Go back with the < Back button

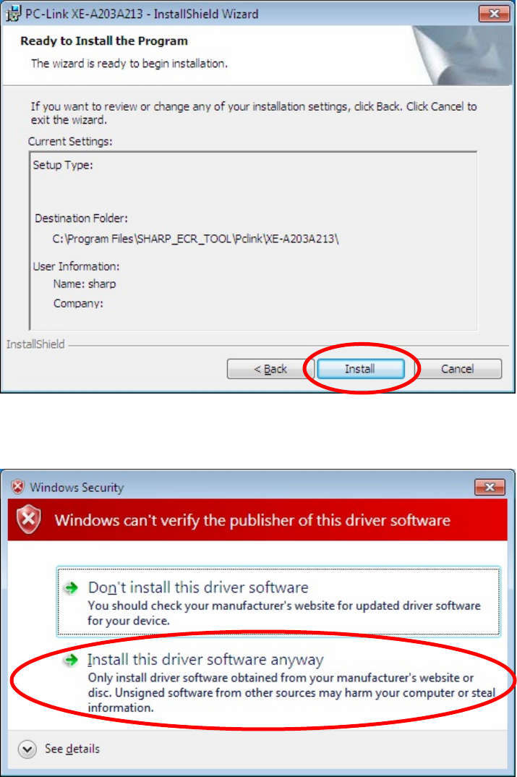click(x=270, y=369)
